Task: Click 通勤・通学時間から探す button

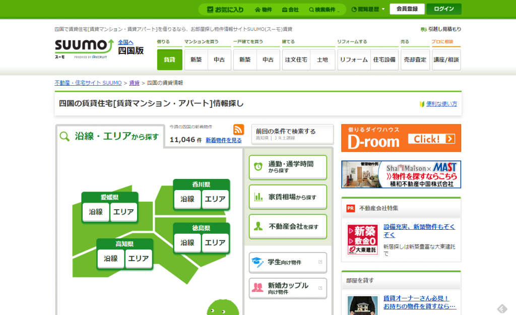Action: tap(288, 167)
